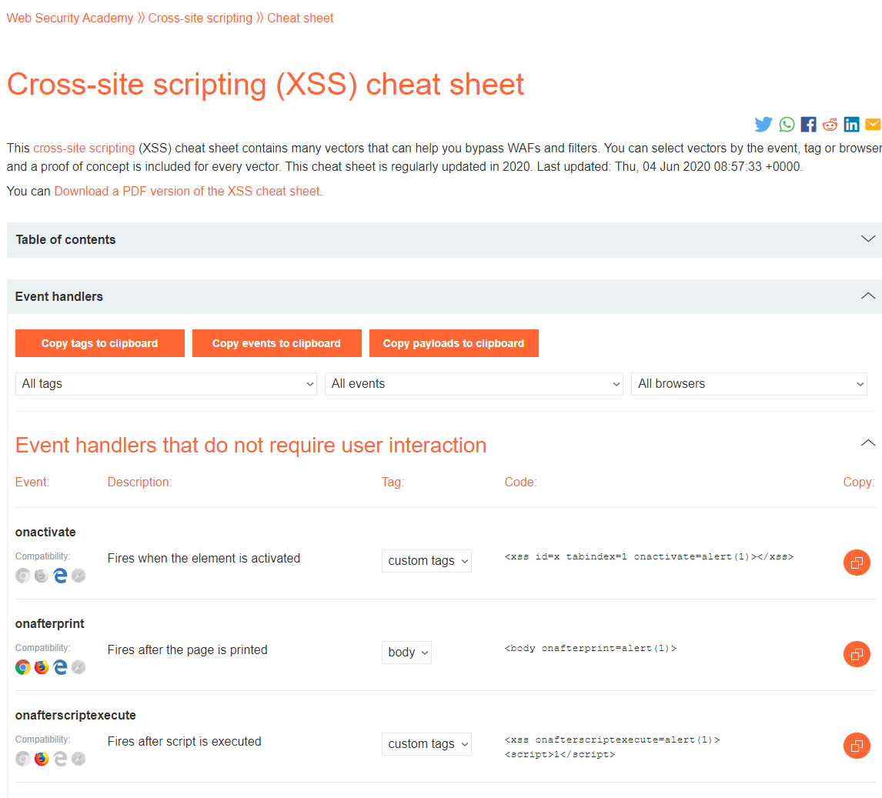Open the onactivate custom tags dropdown

tap(426, 561)
